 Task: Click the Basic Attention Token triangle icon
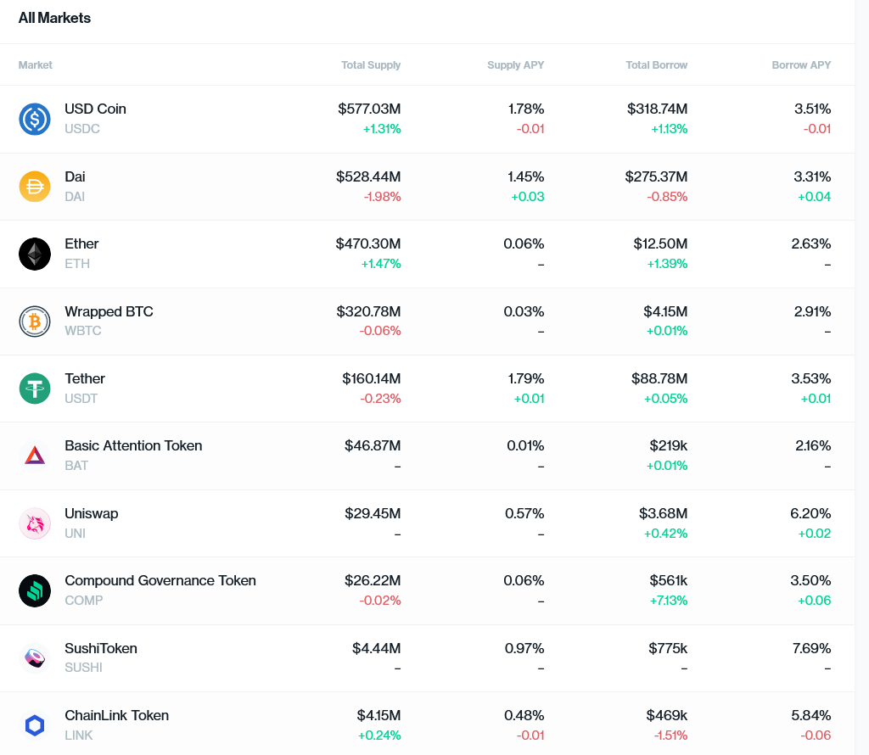coord(35,456)
